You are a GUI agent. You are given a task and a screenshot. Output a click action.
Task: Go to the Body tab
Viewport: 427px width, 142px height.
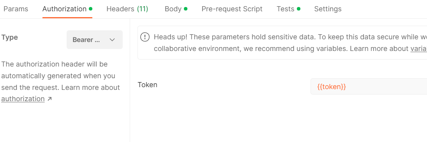(x=173, y=9)
